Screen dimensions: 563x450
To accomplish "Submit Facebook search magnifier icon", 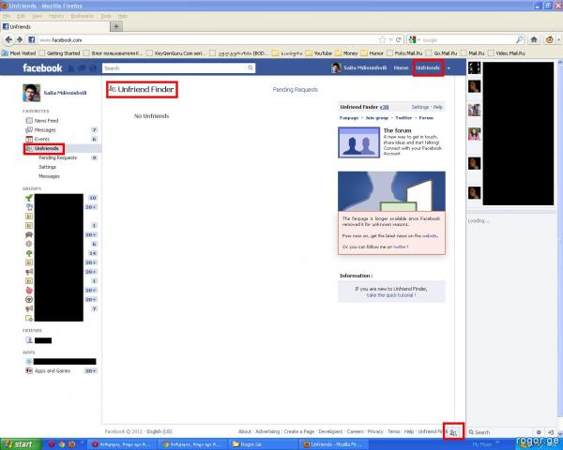I will click(x=251, y=67).
